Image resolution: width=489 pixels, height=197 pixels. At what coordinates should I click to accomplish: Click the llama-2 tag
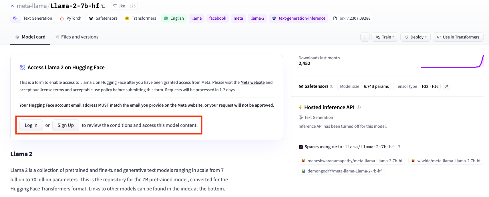(x=257, y=18)
